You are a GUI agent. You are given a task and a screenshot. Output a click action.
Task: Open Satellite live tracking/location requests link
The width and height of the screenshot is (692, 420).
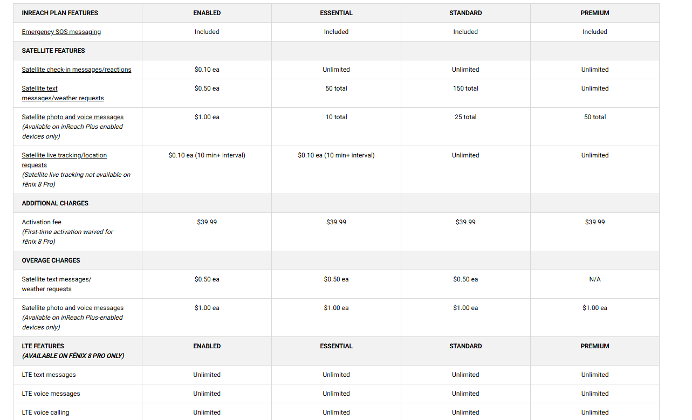(x=64, y=160)
